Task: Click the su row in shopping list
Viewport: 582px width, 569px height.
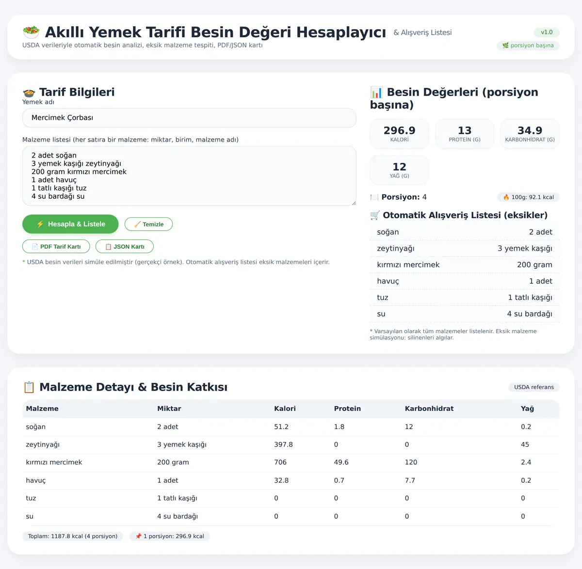Action: pos(465,314)
